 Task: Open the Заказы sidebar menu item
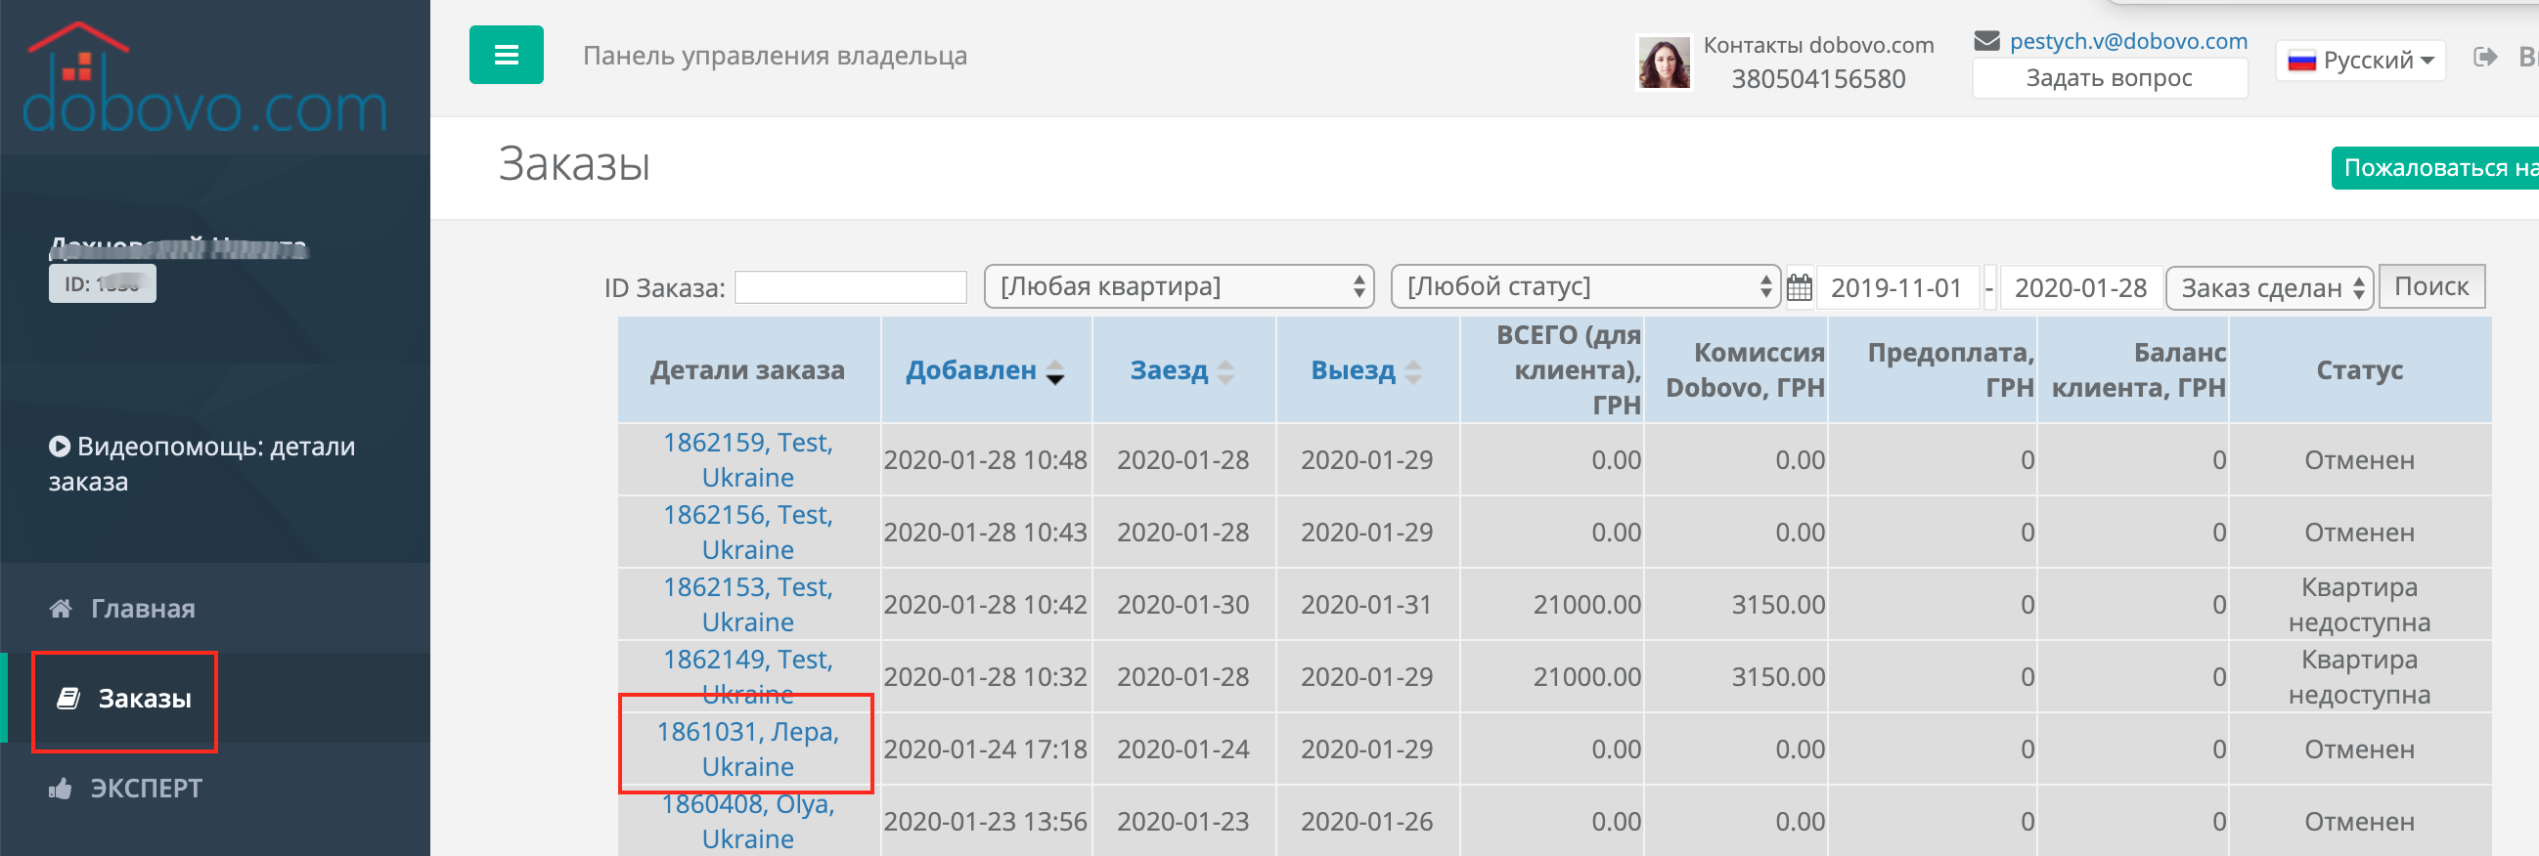215,699
